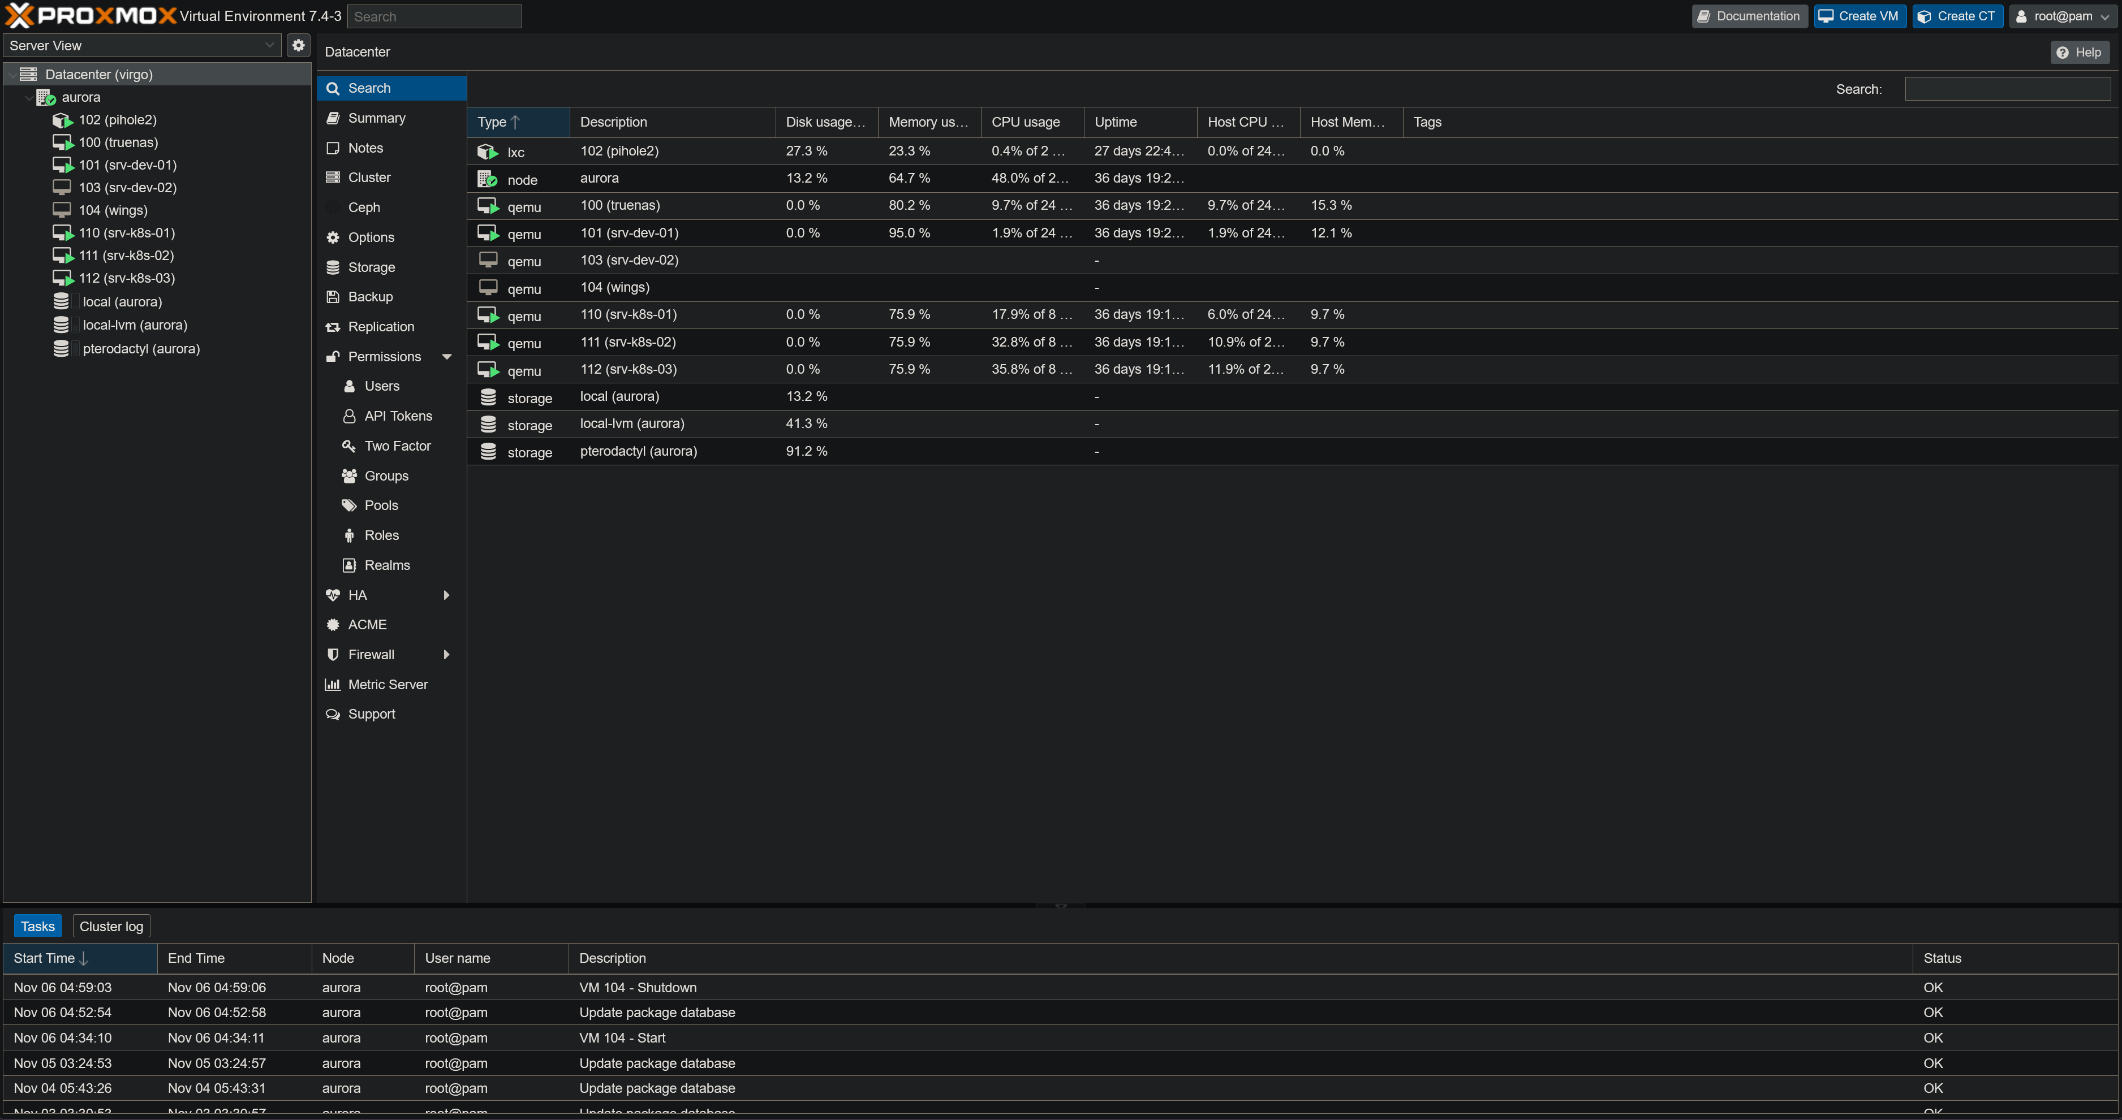Select the pterodactyl (aurora) storage row
Viewport: 2122px width, 1120px height.
[x=1292, y=451]
